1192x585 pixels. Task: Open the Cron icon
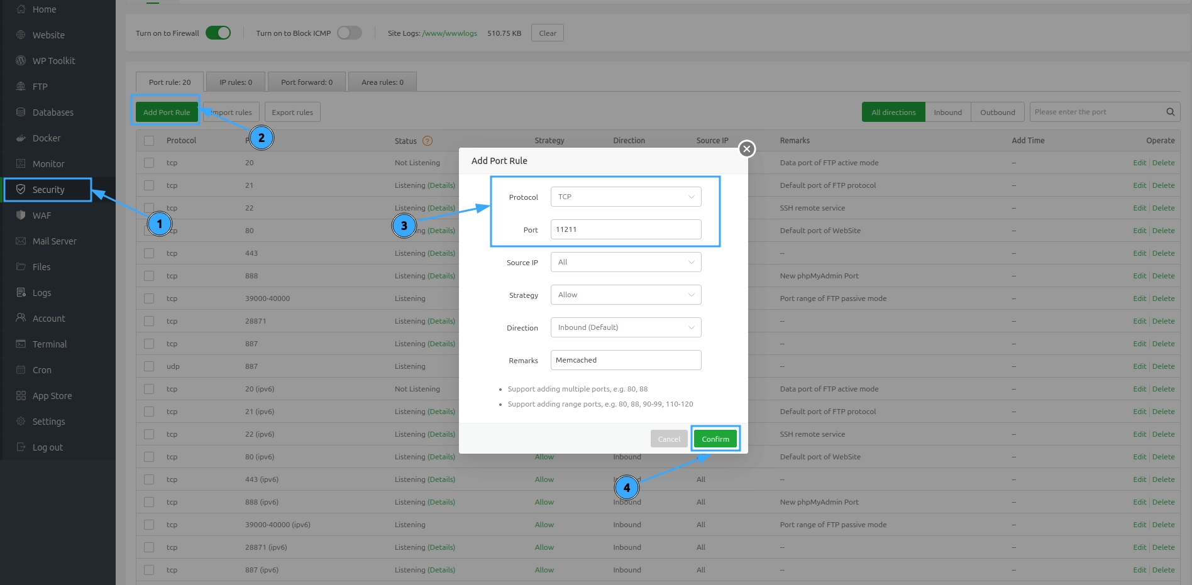21,370
